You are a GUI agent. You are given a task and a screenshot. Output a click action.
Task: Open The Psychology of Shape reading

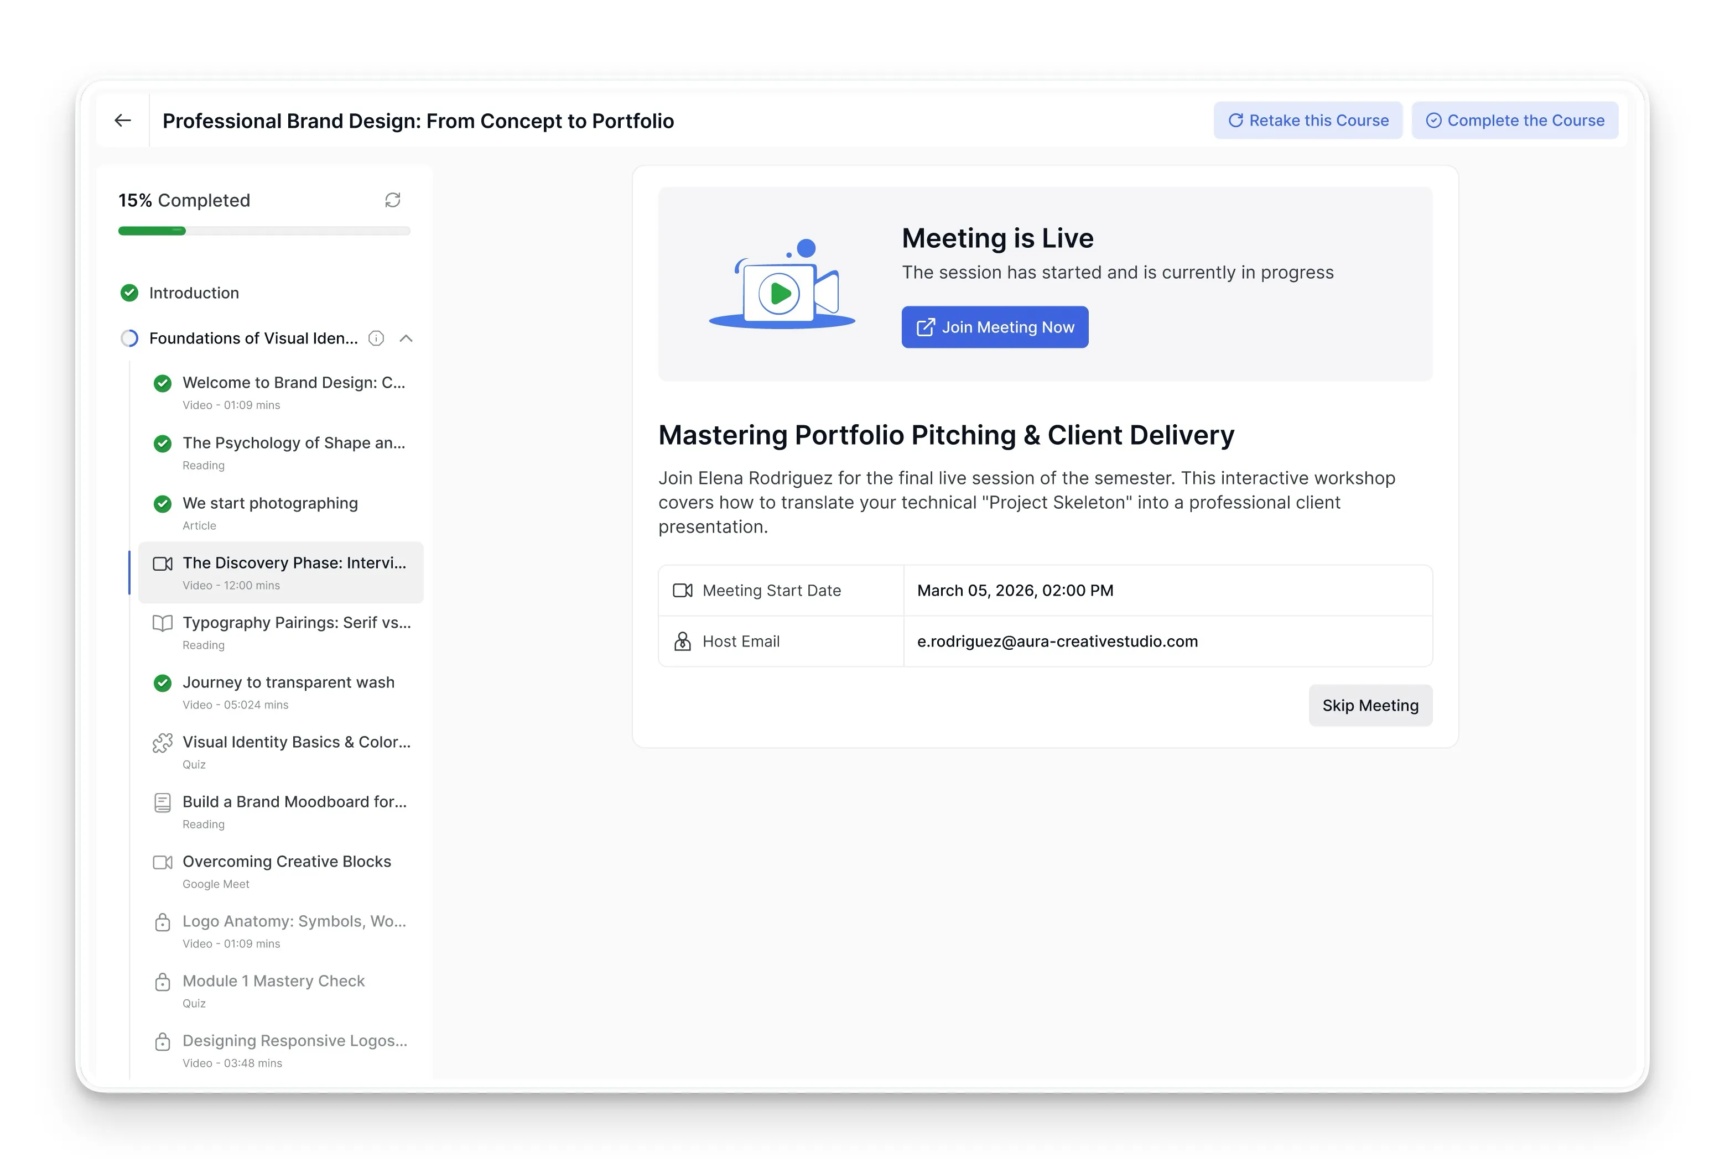[x=280, y=453]
